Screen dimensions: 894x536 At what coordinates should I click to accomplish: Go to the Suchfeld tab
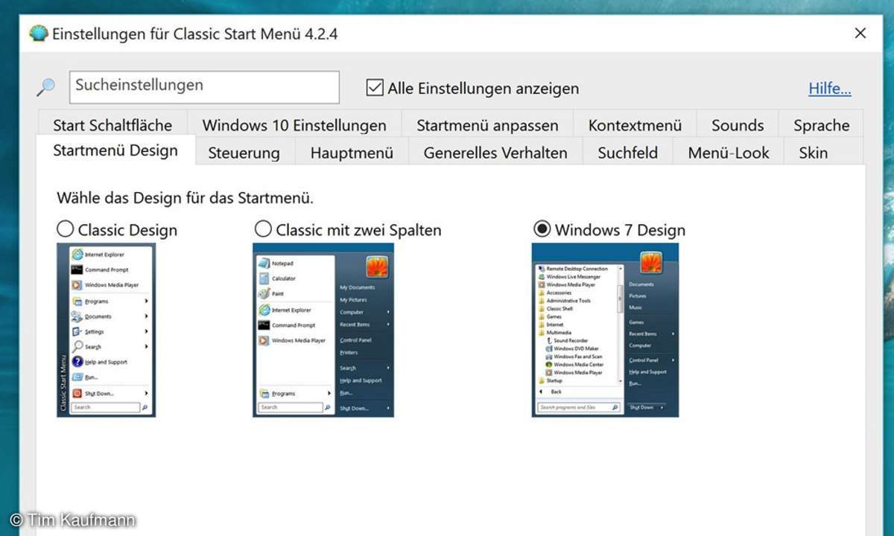tap(627, 153)
